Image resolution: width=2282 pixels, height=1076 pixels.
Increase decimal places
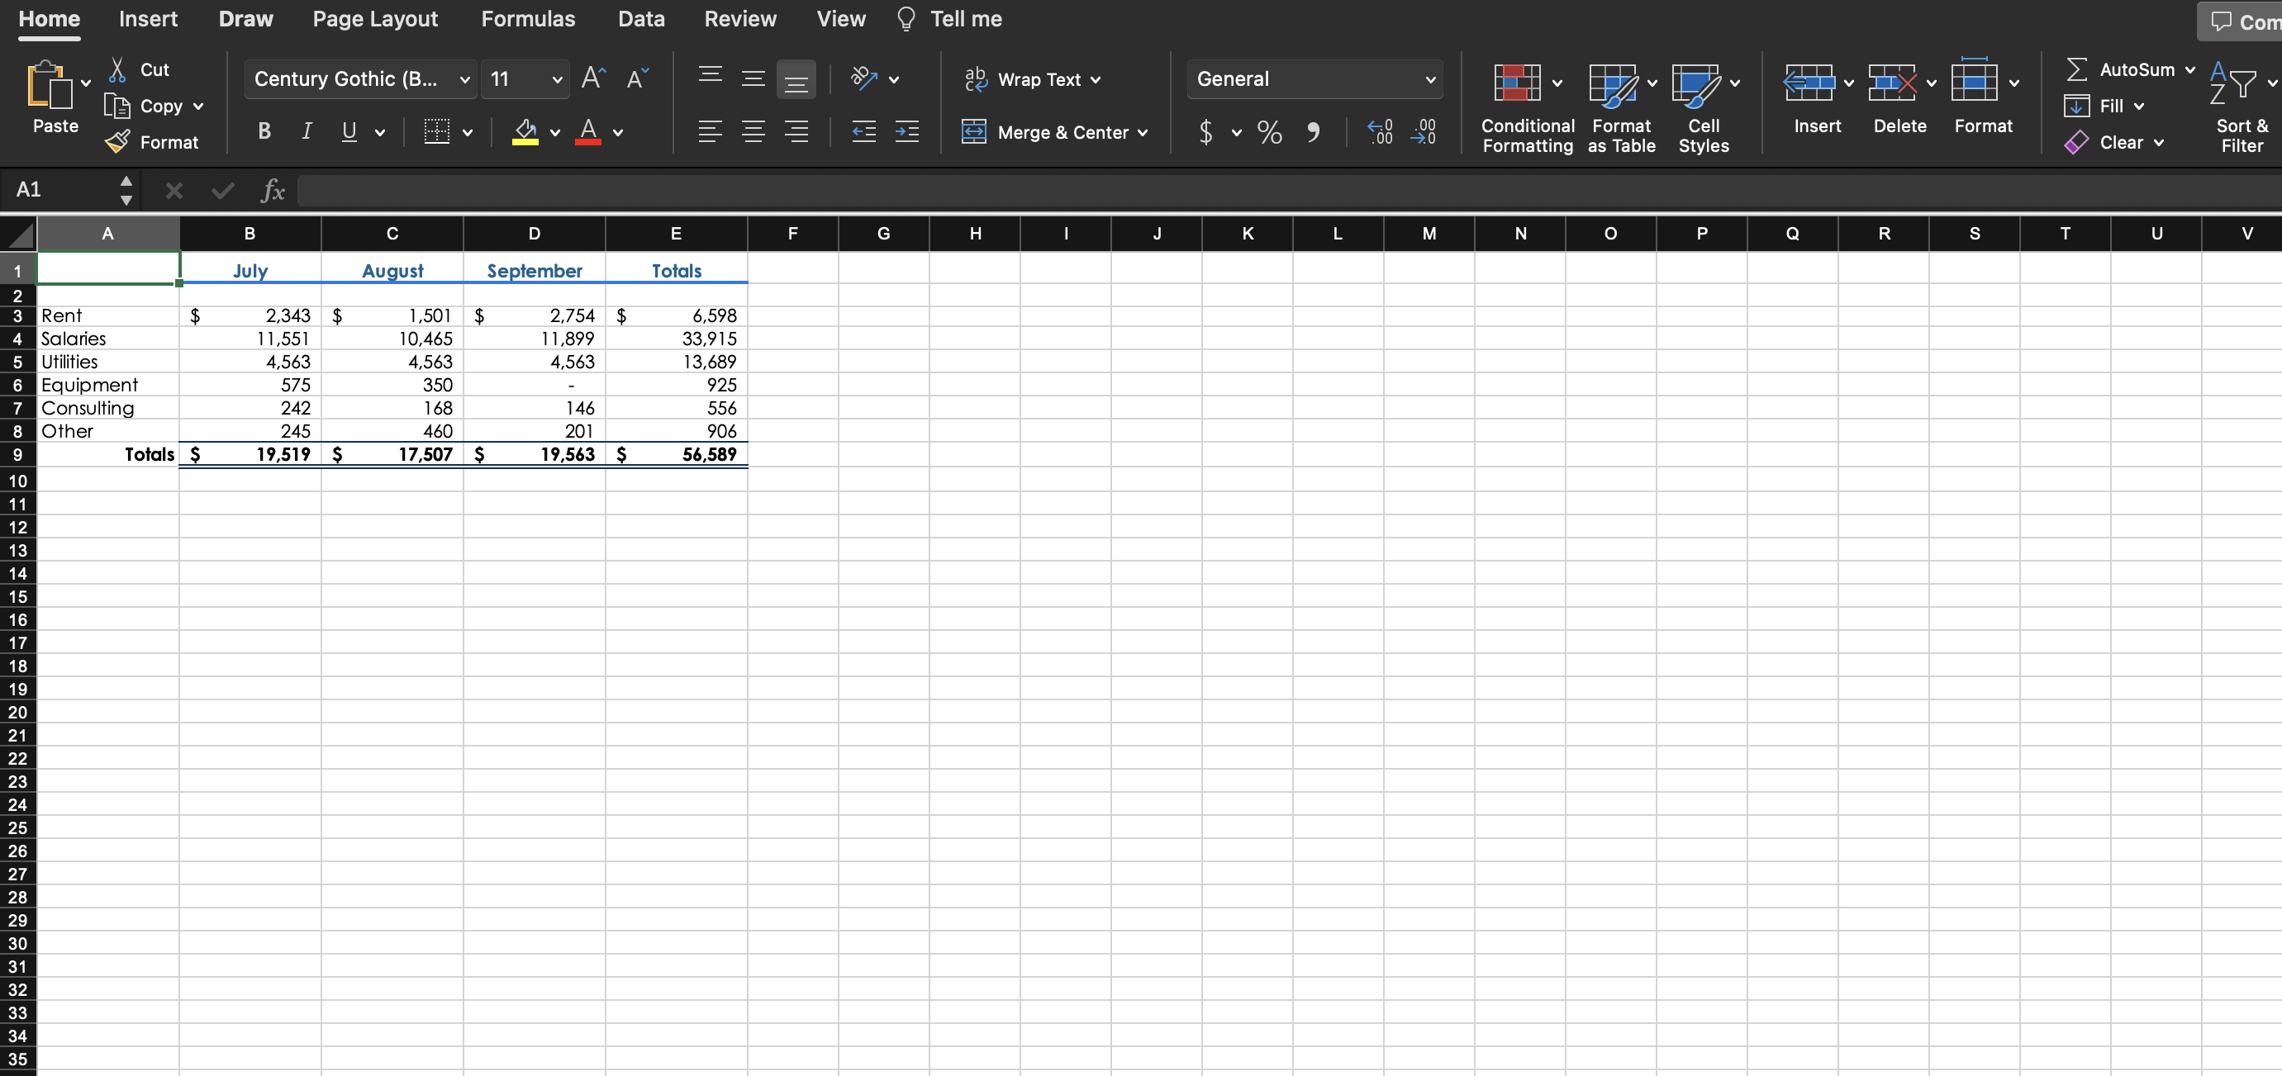tap(1378, 132)
